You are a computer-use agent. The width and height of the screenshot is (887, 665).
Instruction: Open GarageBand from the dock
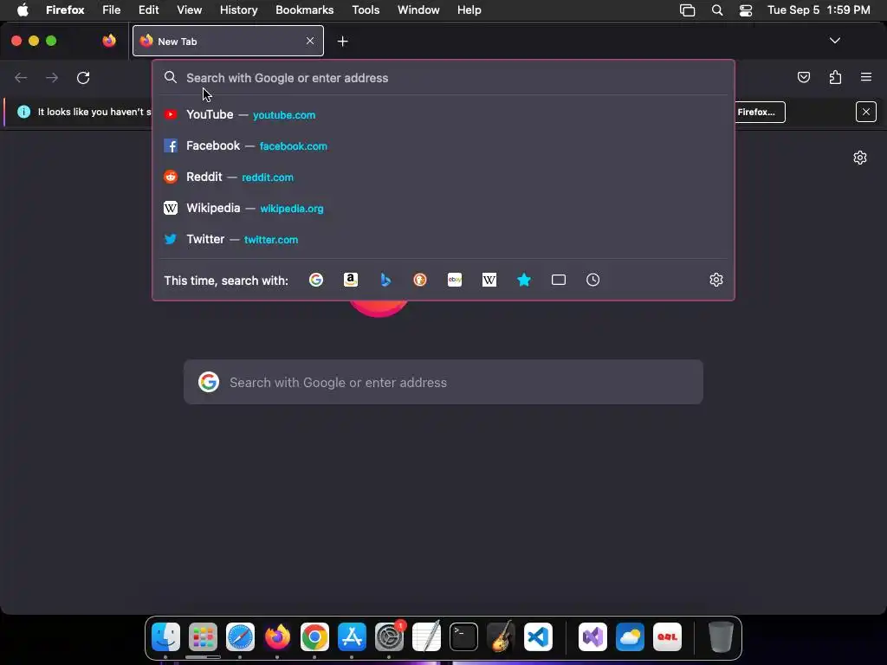point(501,636)
